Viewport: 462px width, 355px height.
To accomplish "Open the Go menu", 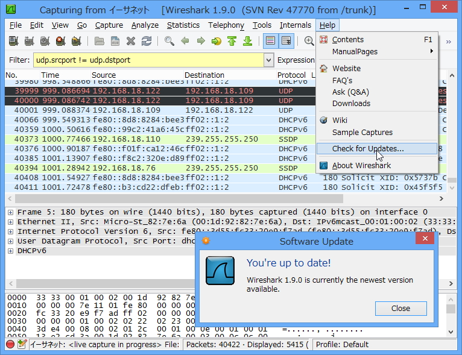I will (x=82, y=25).
